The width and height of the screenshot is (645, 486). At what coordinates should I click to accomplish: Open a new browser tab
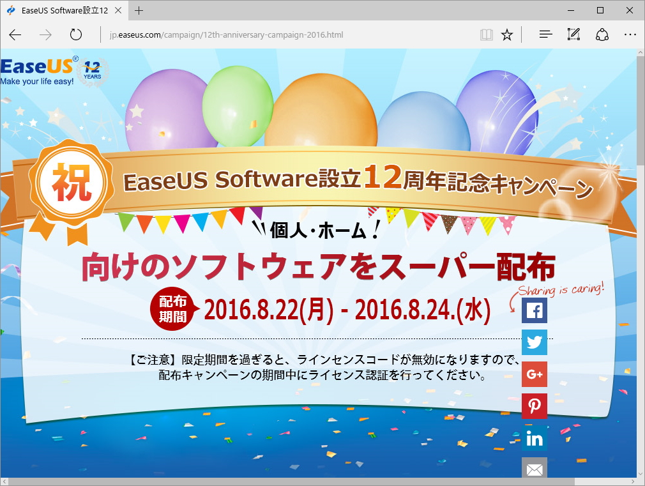point(139,10)
